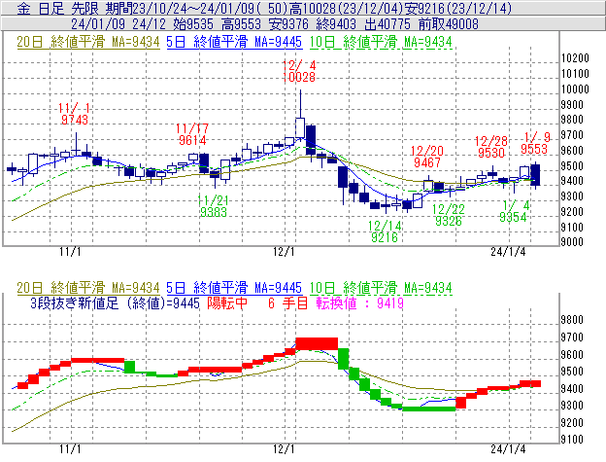The height and width of the screenshot is (462, 606).
Task: Click 3段抜き新値足 (終値)=9445 label
Action: point(115,302)
